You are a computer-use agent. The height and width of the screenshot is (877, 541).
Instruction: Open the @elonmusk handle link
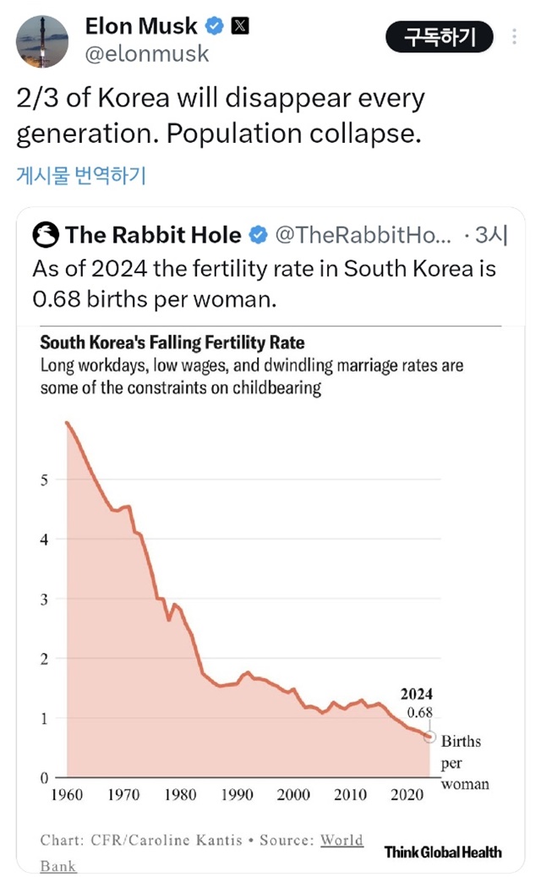point(146,54)
